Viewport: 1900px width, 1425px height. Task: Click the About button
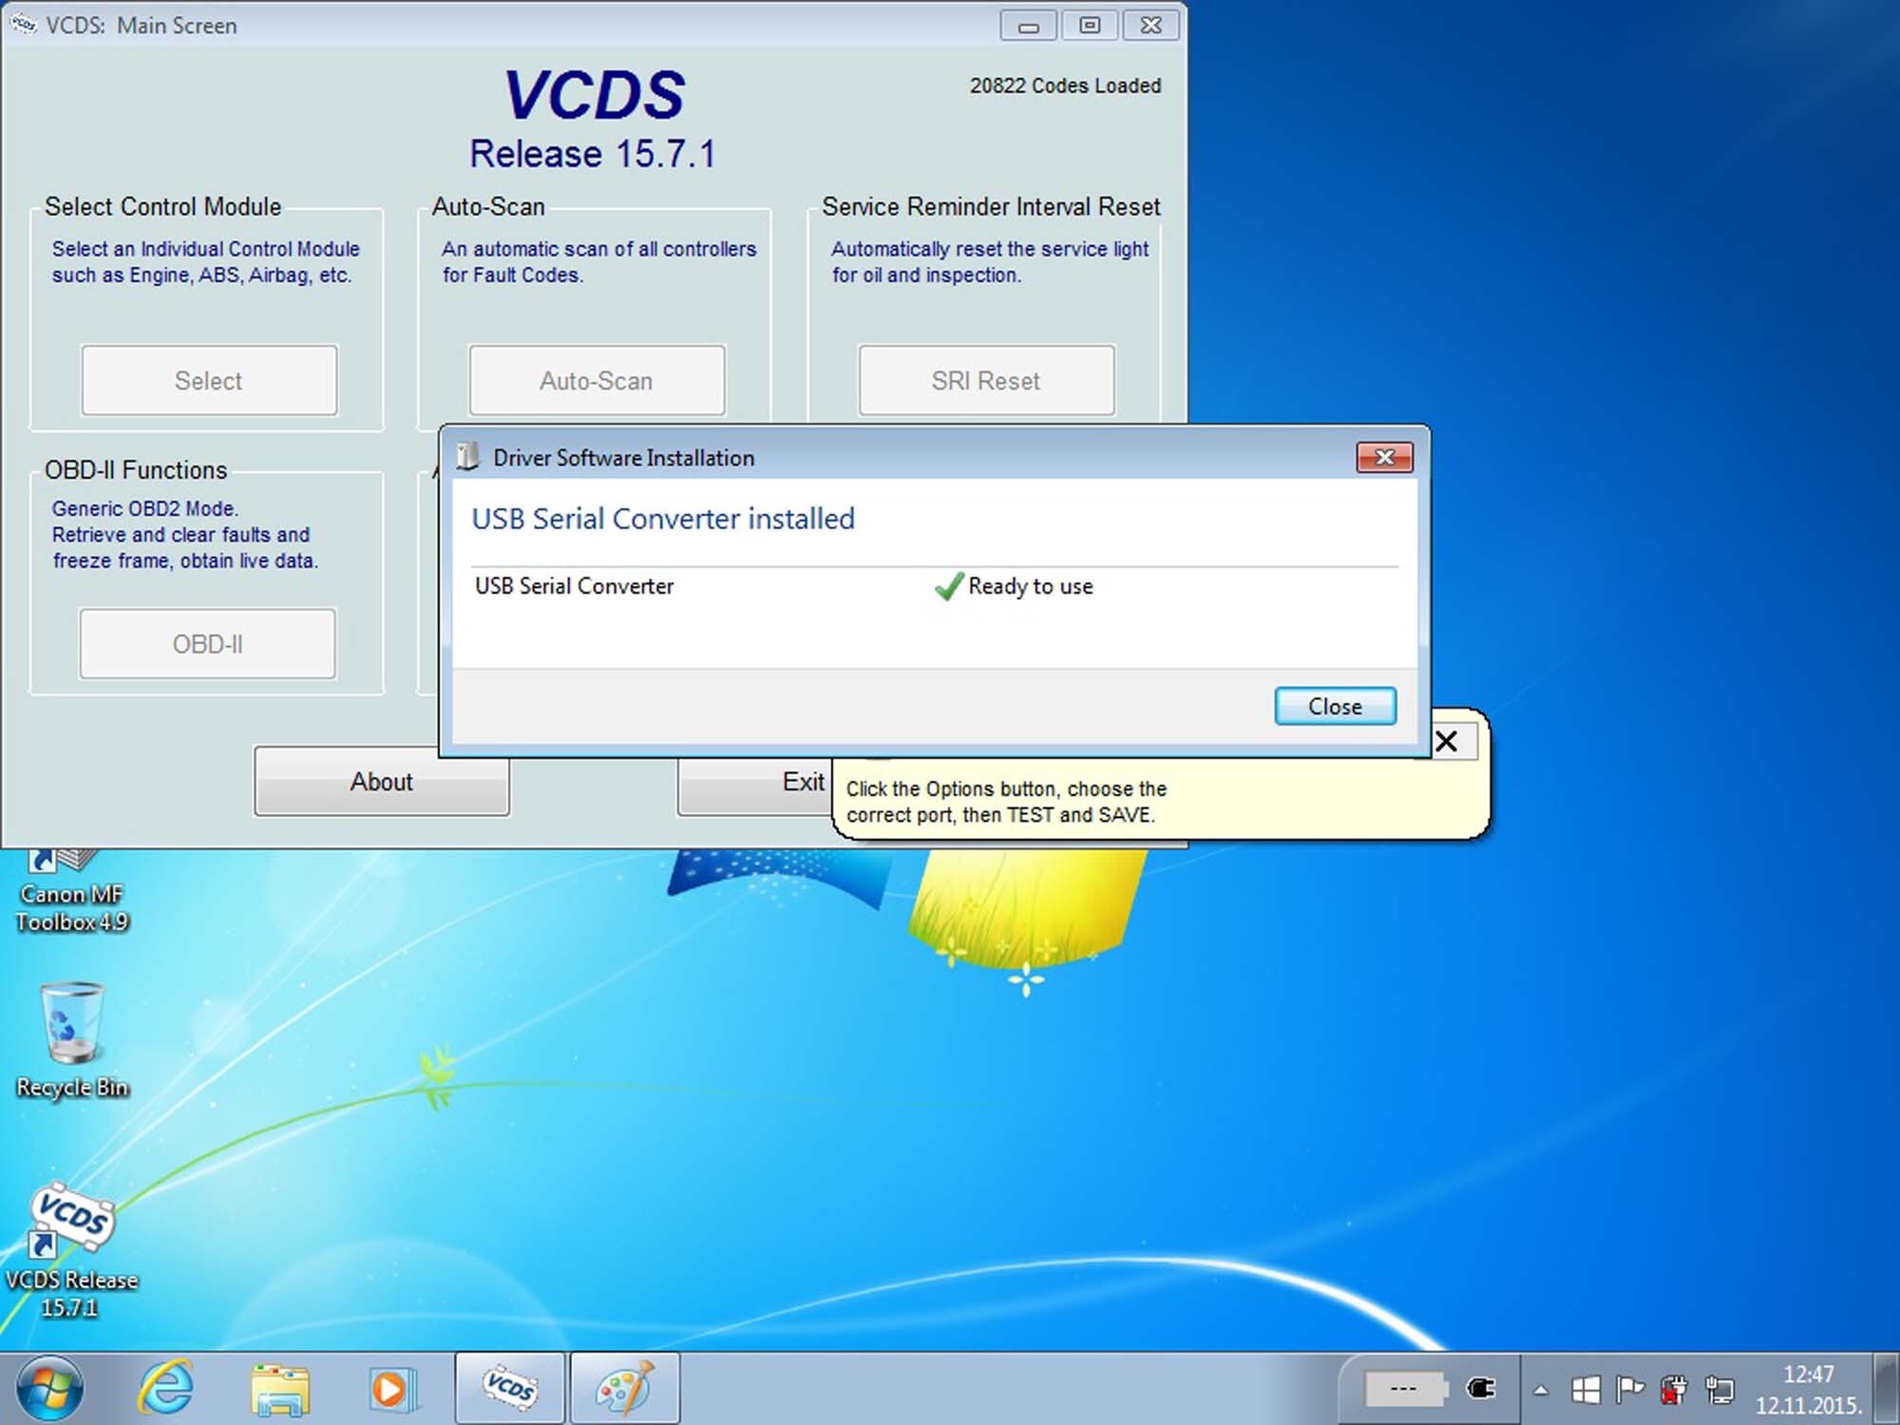point(381,782)
